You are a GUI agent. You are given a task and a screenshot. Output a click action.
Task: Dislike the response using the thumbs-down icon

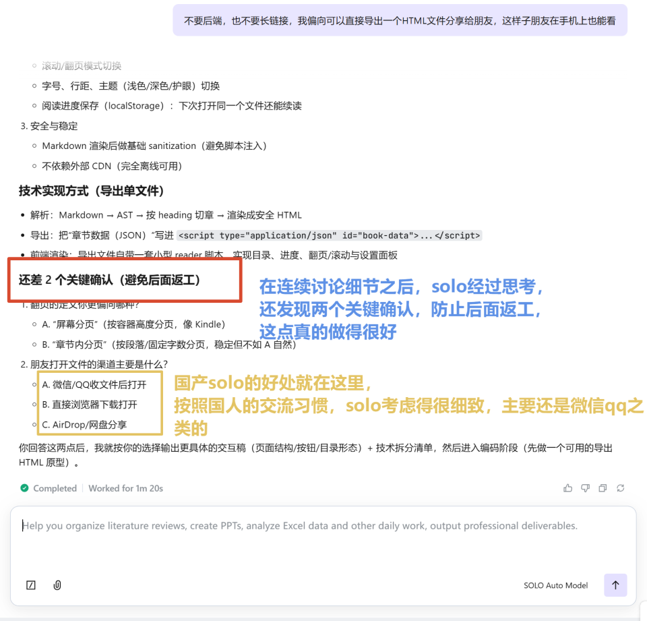tap(585, 487)
